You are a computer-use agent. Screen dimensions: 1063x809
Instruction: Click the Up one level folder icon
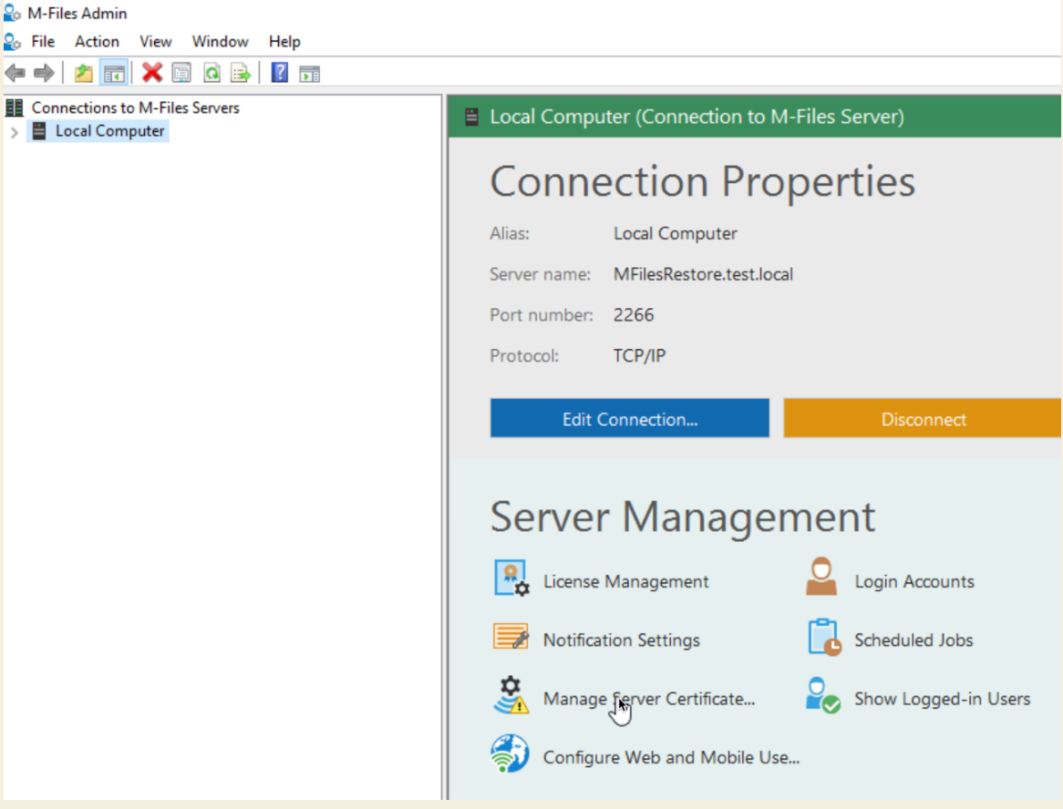(83, 73)
